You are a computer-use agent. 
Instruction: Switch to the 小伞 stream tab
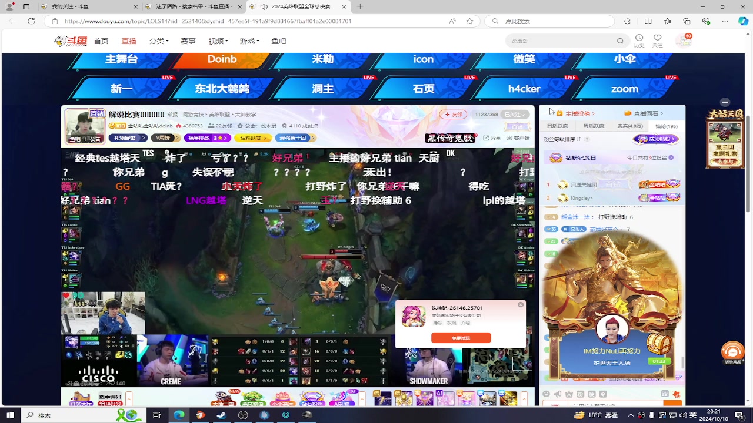pyautogui.click(x=625, y=59)
